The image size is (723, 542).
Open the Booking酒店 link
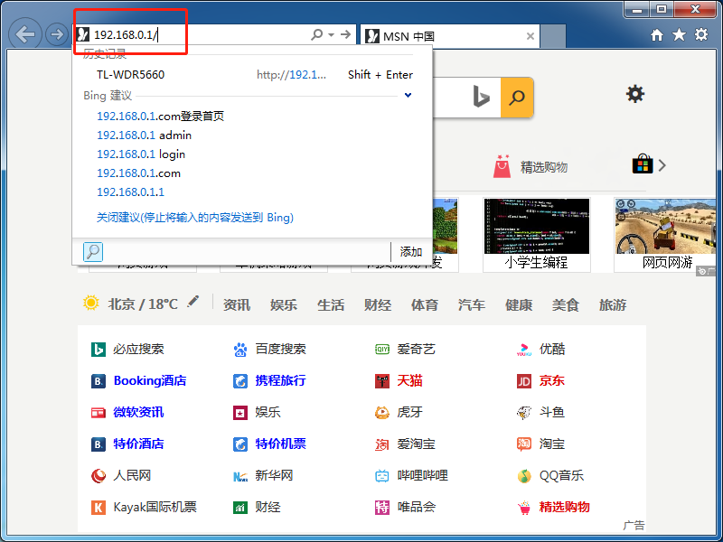click(x=139, y=380)
